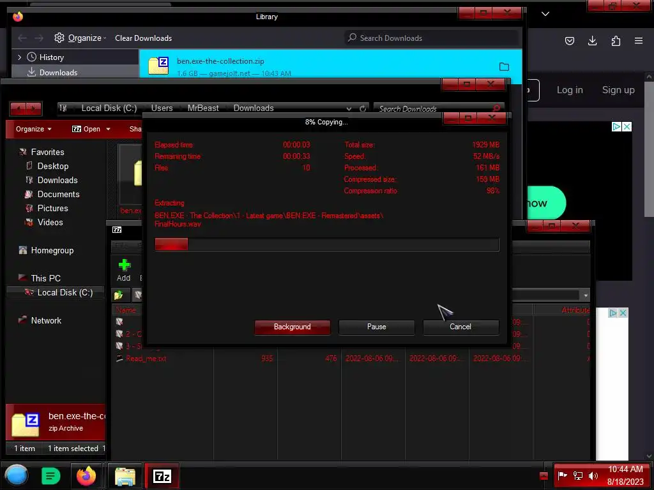The height and width of the screenshot is (490, 654).
Task: Click the Library forward arrow
Action: (39, 38)
